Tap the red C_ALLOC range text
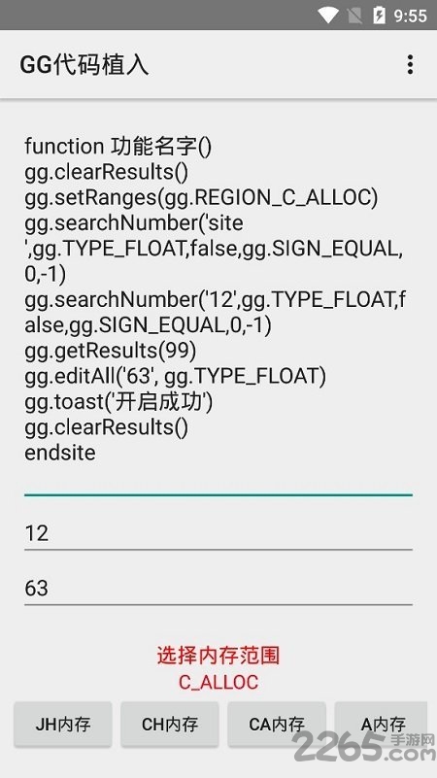Screen dimensions: 437x778 point(218,682)
